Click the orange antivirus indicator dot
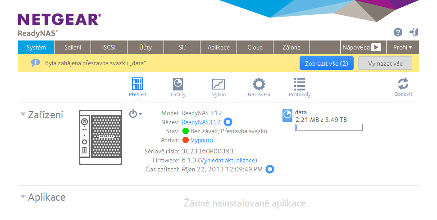 [x=185, y=140]
